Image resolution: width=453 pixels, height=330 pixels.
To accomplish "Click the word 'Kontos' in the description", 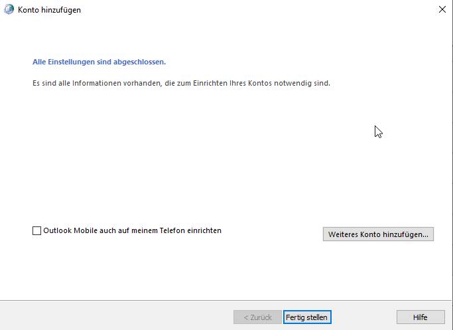I will (x=260, y=83).
